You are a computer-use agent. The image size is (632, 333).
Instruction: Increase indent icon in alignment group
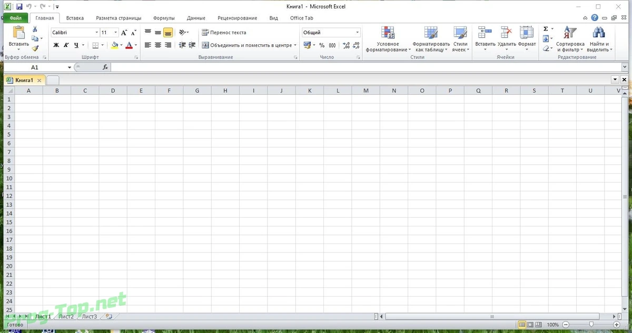(192, 45)
